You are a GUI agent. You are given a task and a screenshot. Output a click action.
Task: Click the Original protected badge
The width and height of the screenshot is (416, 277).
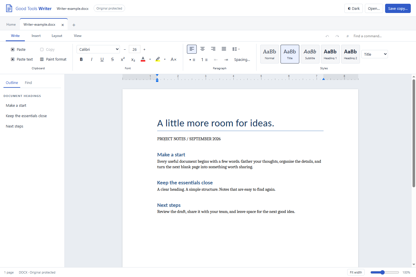coord(109,8)
